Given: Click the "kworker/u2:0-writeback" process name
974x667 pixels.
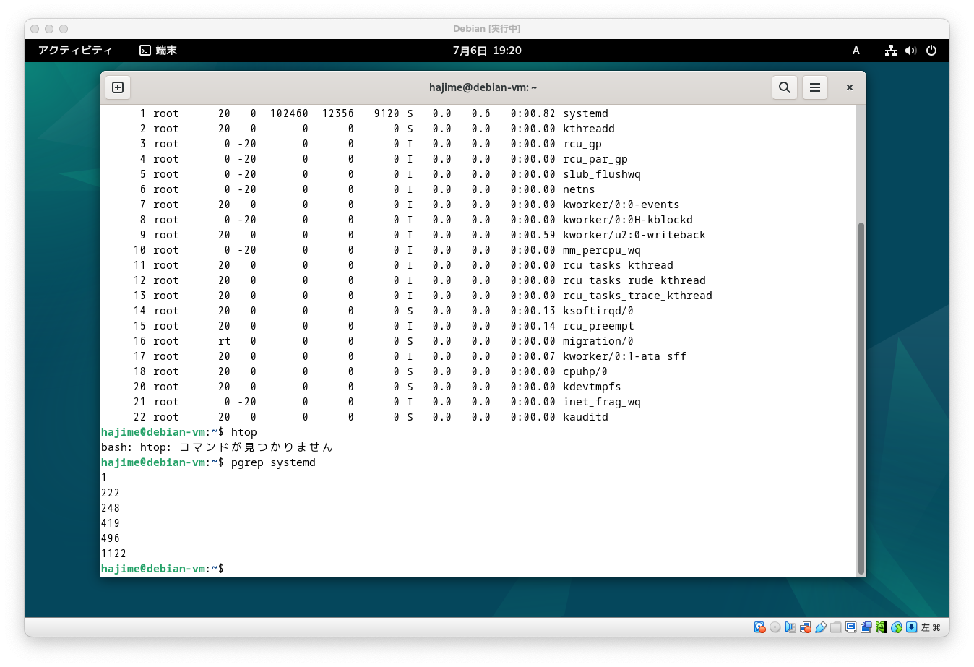Looking at the screenshot, I should tap(634, 235).
